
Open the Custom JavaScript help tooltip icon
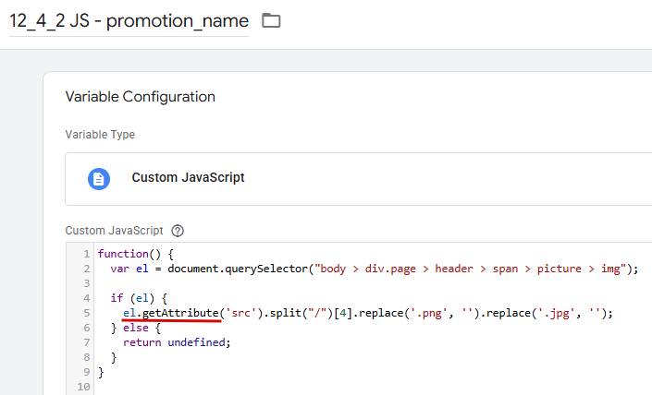178,231
